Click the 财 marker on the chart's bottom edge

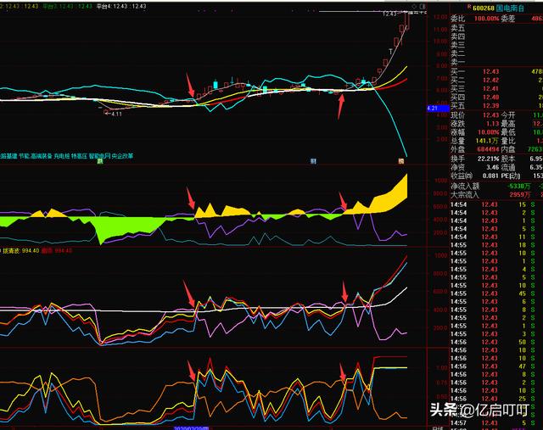pyautogui.click(x=313, y=161)
